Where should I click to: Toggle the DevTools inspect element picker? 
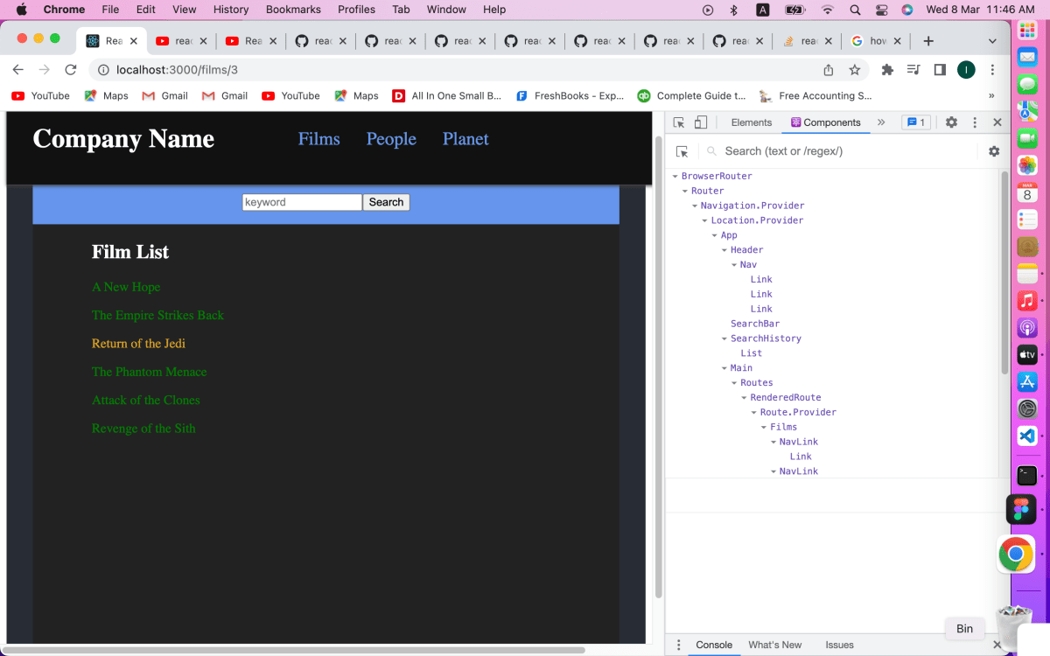pos(679,122)
